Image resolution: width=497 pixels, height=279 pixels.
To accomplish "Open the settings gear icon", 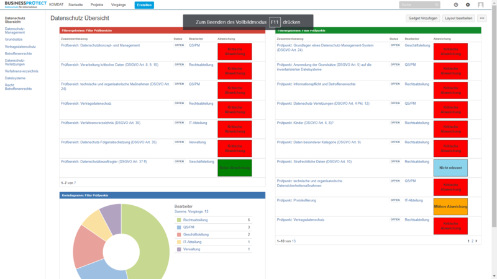I will [x=468, y=5].
